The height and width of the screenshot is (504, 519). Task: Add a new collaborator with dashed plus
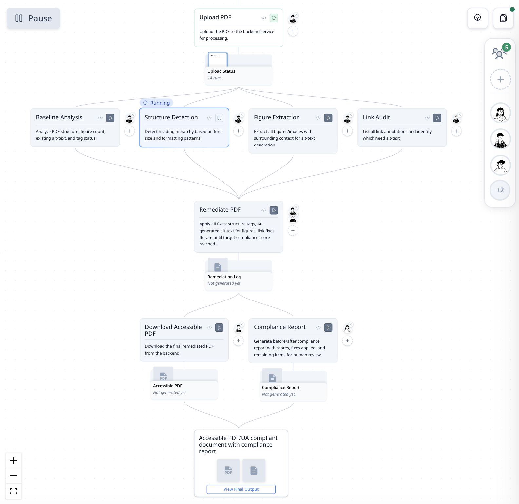pos(500,79)
